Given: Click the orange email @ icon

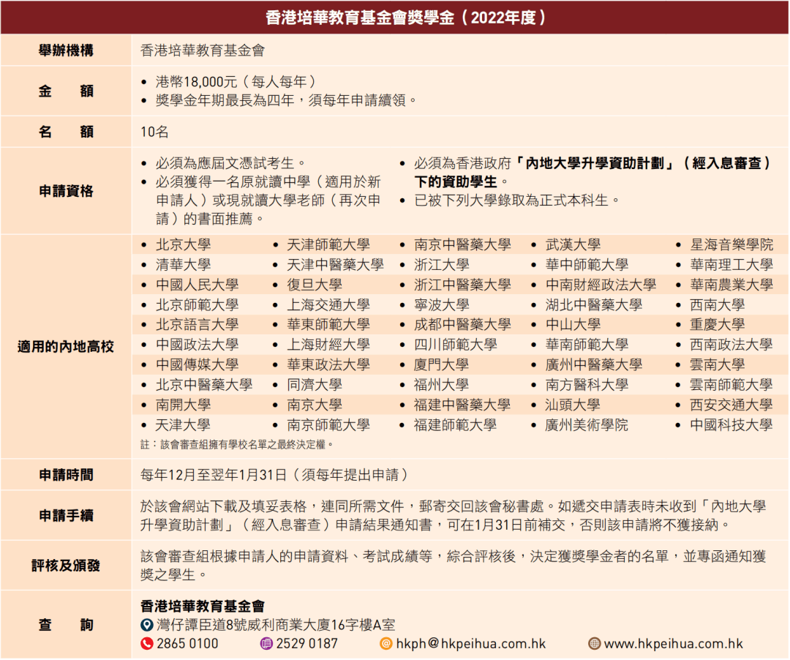Looking at the screenshot, I should pyautogui.click(x=386, y=643).
